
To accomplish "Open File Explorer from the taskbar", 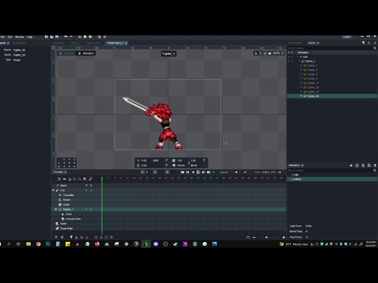I will pyautogui.click(x=28, y=244).
